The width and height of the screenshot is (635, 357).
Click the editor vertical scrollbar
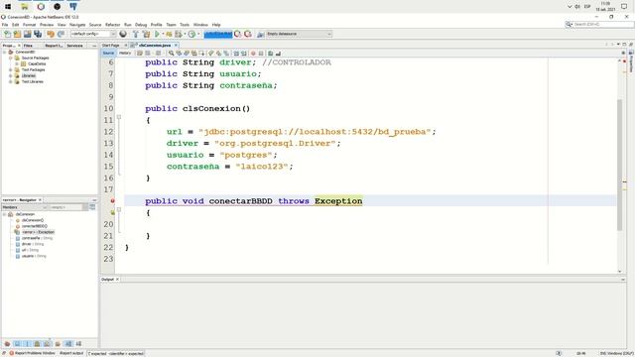[619, 165]
